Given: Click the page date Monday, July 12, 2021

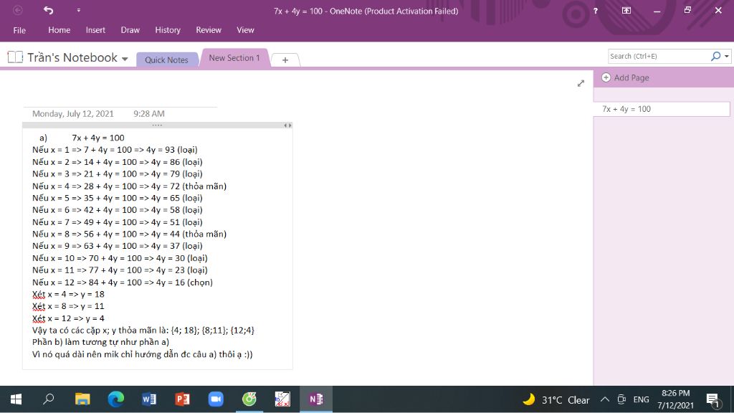Looking at the screenshot, I should 73,114.
